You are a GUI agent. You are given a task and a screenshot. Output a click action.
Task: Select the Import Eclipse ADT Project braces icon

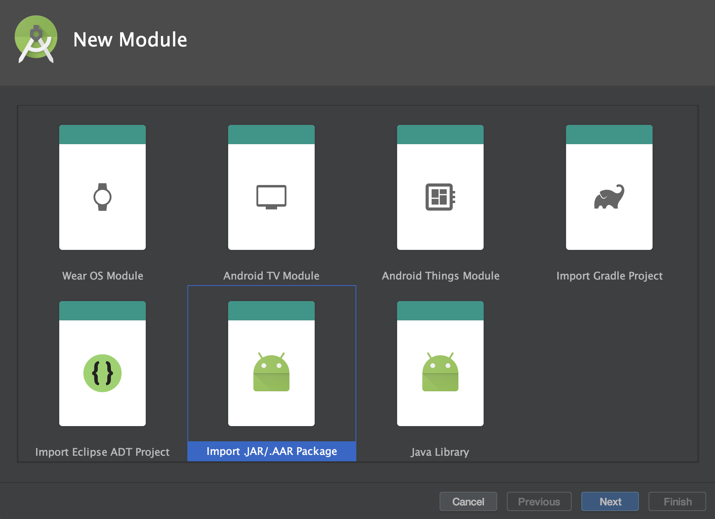102,373
